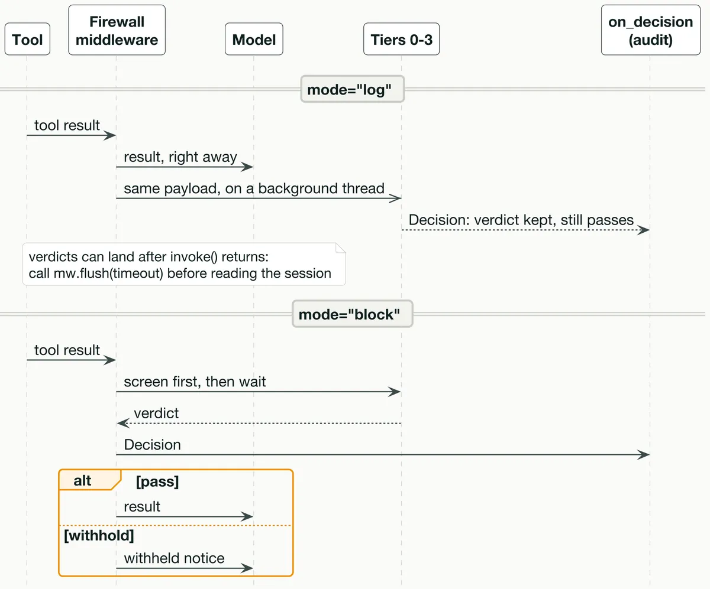Click the [pass] guard condition text
Screen dimensions: 710x589
click(157, 482)
